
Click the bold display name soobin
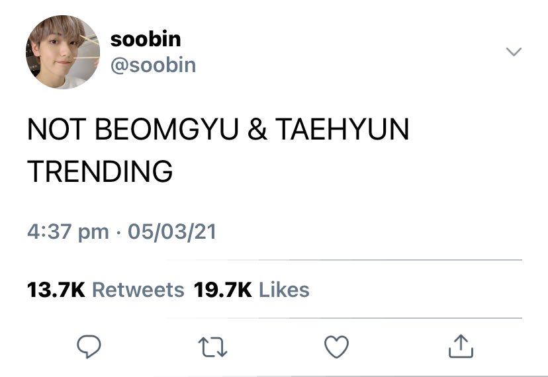146,39
